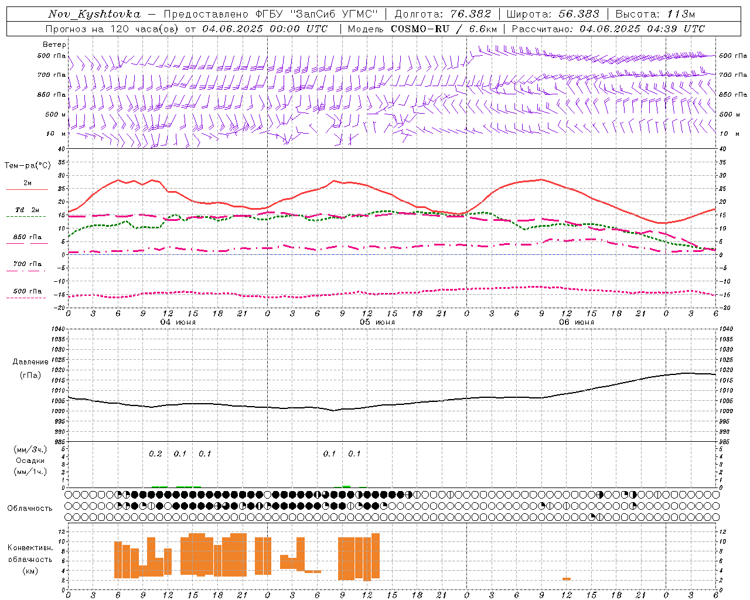Click the (мм/3ч.) precipitation unit label
Viewport: 750px width, 600px height.
[30, 449]
